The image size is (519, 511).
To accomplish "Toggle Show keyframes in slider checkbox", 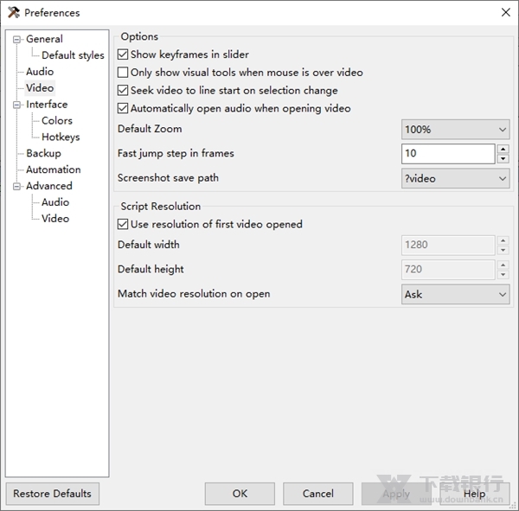I will coord(123,54).
